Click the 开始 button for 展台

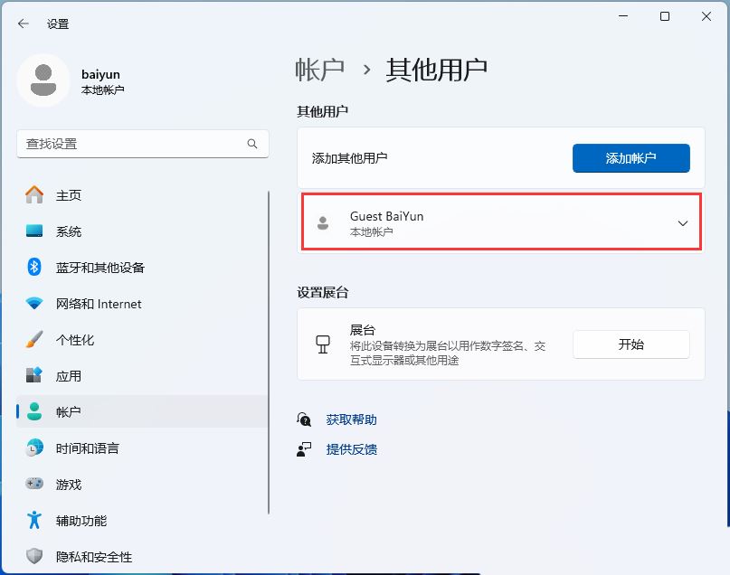(630, 344)
